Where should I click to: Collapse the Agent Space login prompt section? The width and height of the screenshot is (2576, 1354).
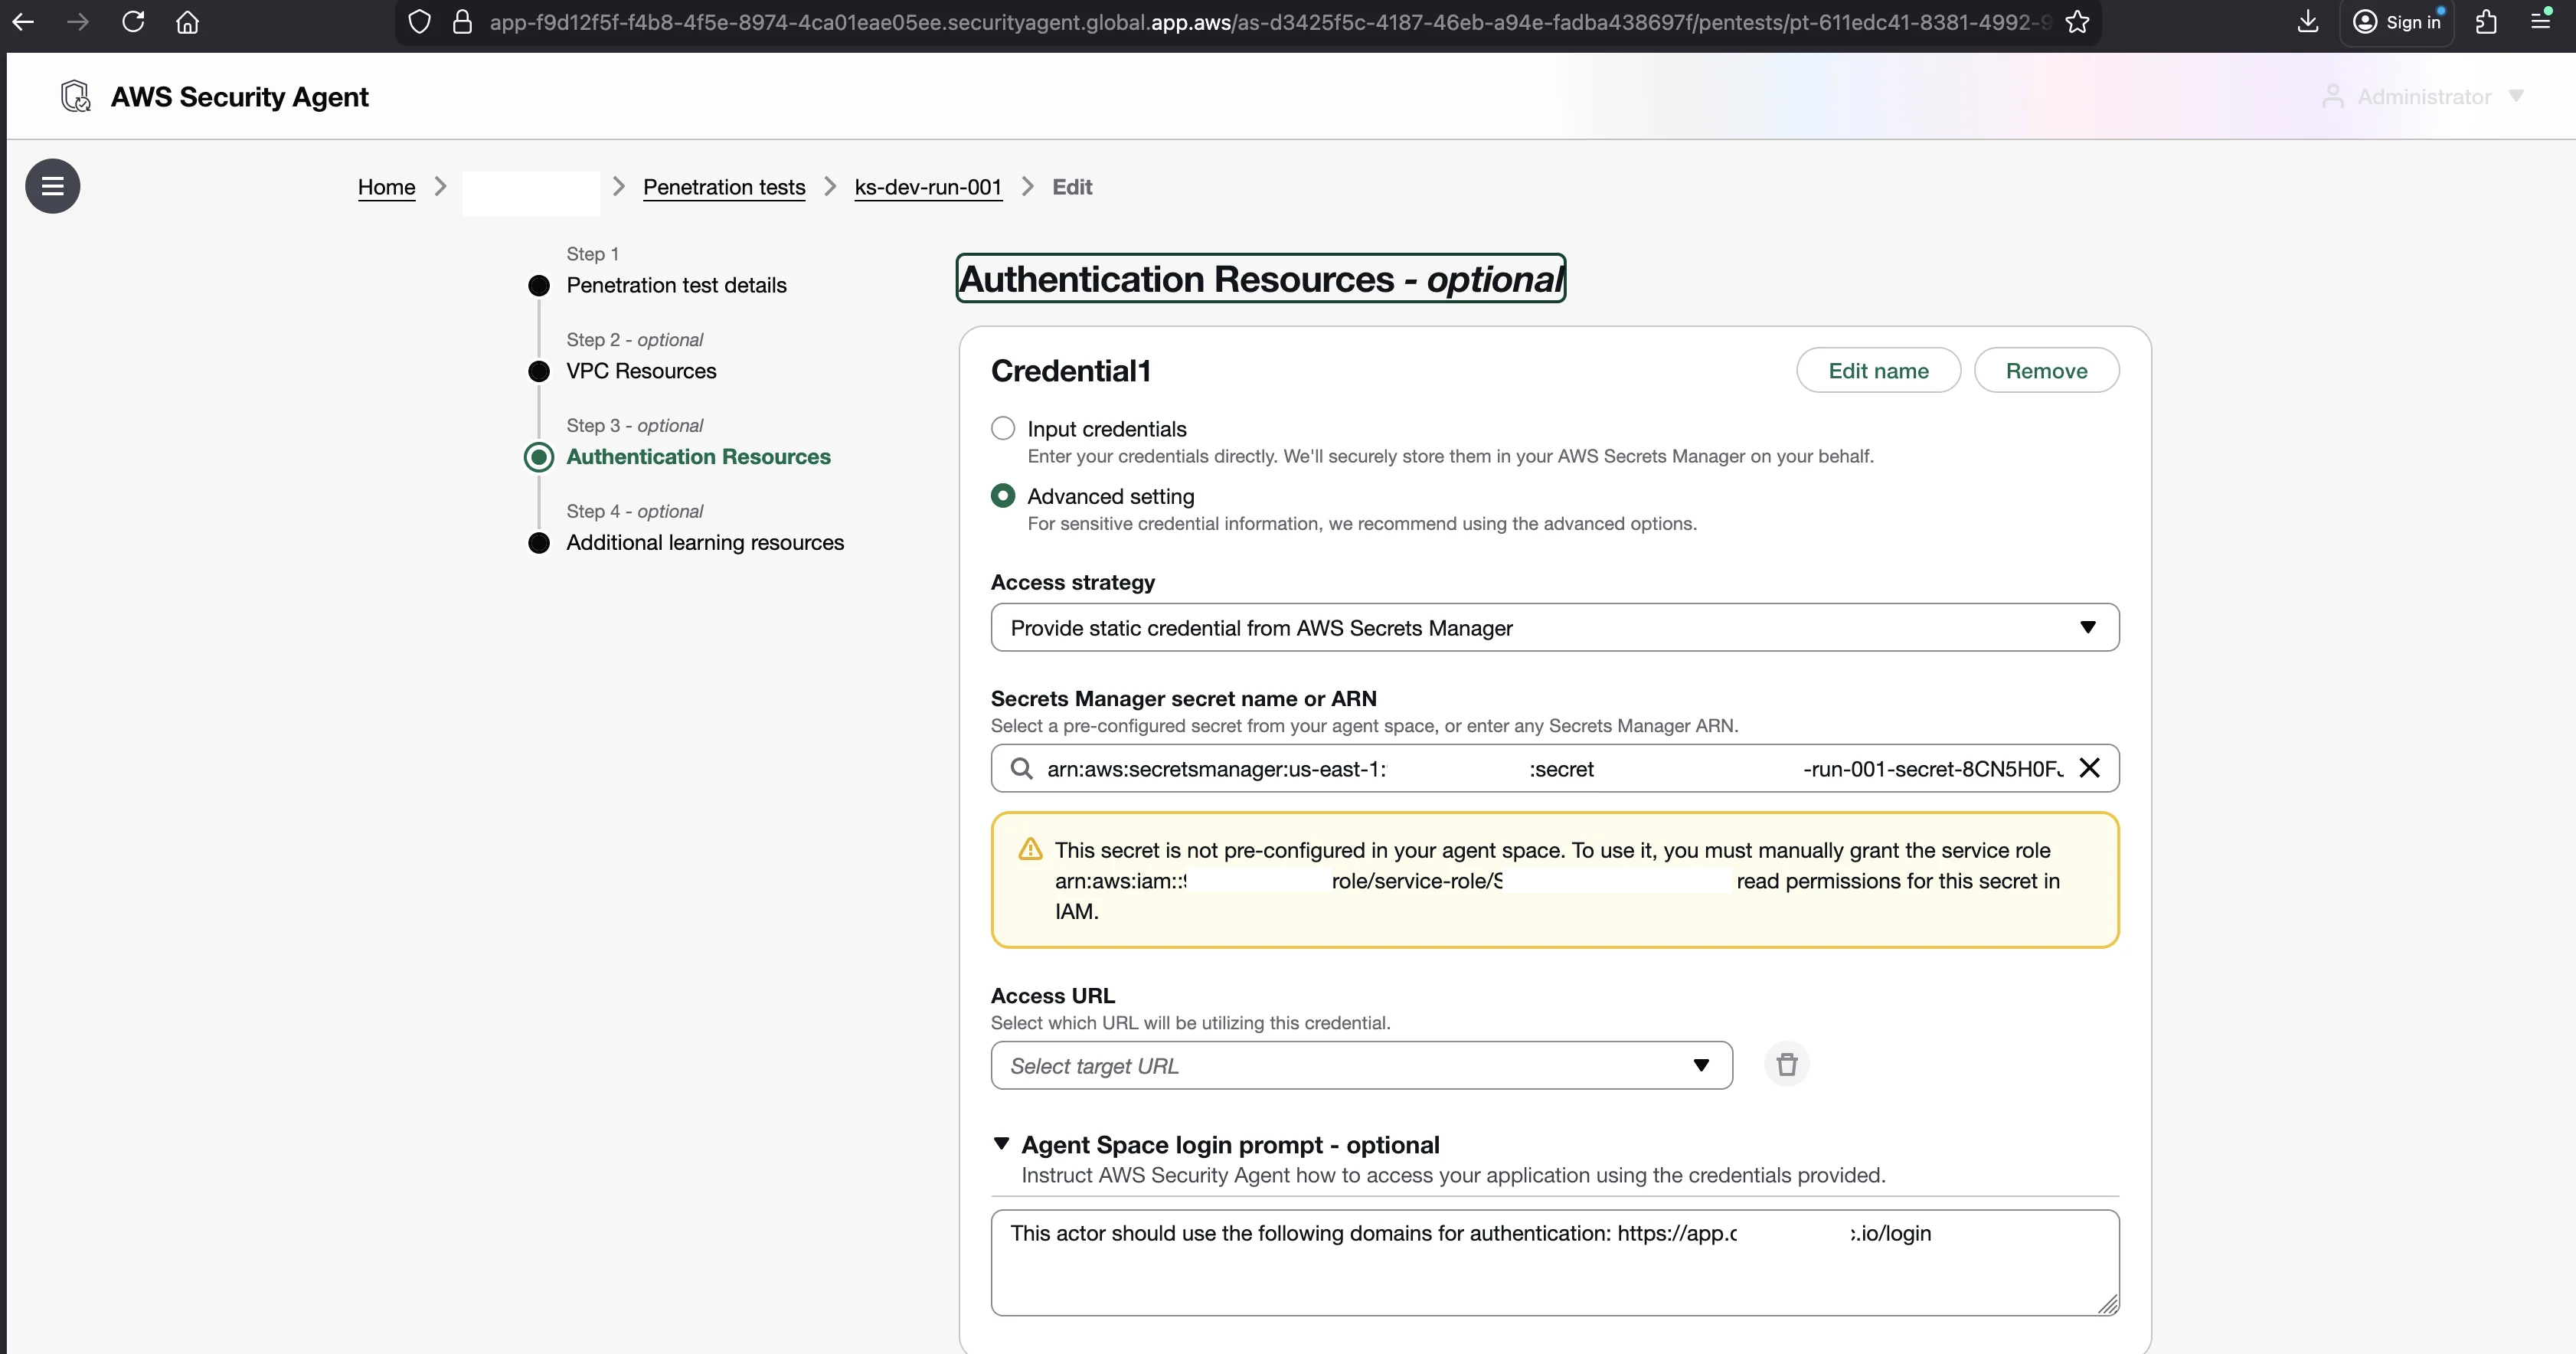pos(1001,1144)
